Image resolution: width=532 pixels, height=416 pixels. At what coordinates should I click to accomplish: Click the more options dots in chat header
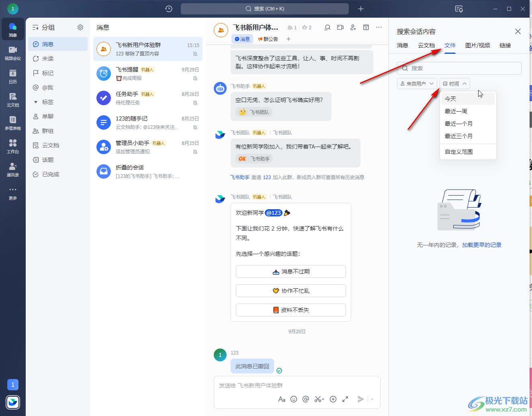pyautogui.click(x=379, y=27)
